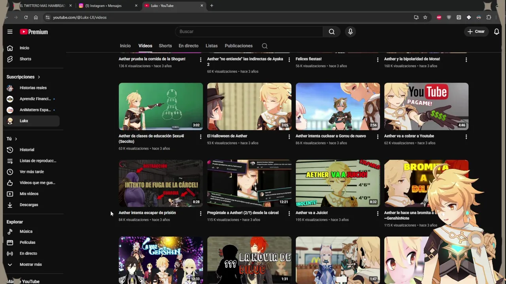506x284 pixels.
Task: Open options for Aether va a cobrar a Youtube
Action: pyautogui.click(x=466, y=136)
